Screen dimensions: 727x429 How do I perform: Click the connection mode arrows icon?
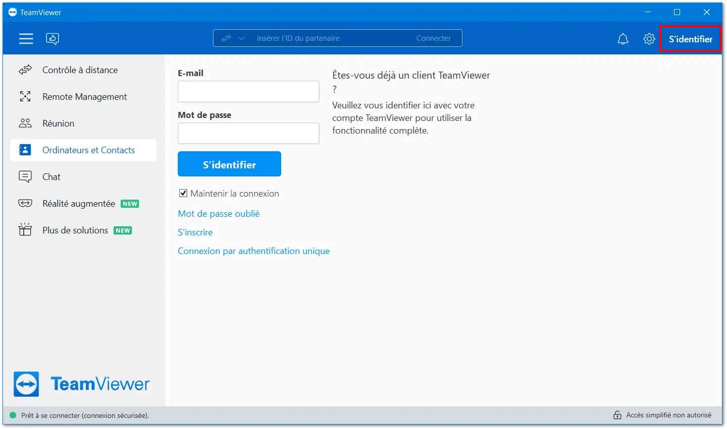(x=226, y=38)
